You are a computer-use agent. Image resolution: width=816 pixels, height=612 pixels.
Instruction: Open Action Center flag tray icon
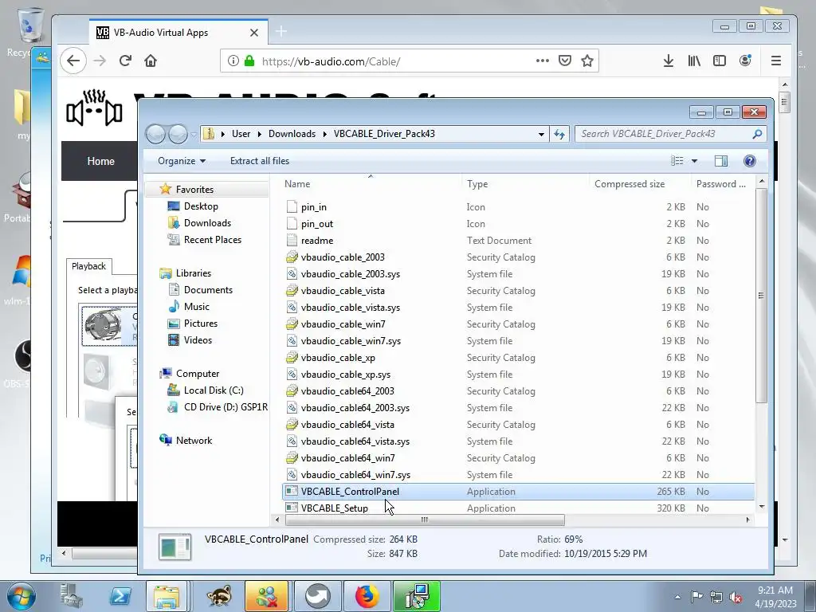point(696,597)
